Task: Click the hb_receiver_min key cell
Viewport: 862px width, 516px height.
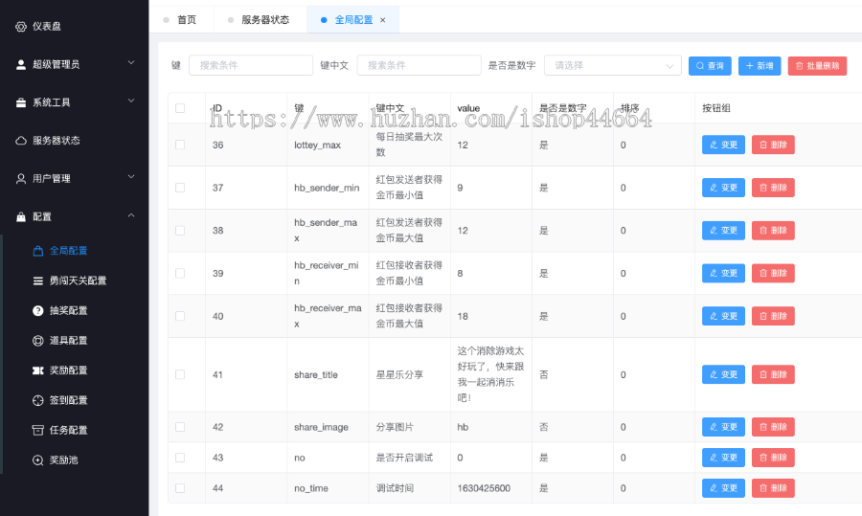Action: [327, 273]
